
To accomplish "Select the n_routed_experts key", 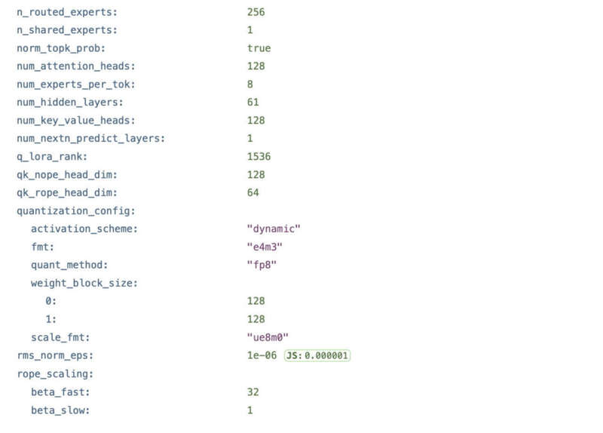I will [66, 13].
